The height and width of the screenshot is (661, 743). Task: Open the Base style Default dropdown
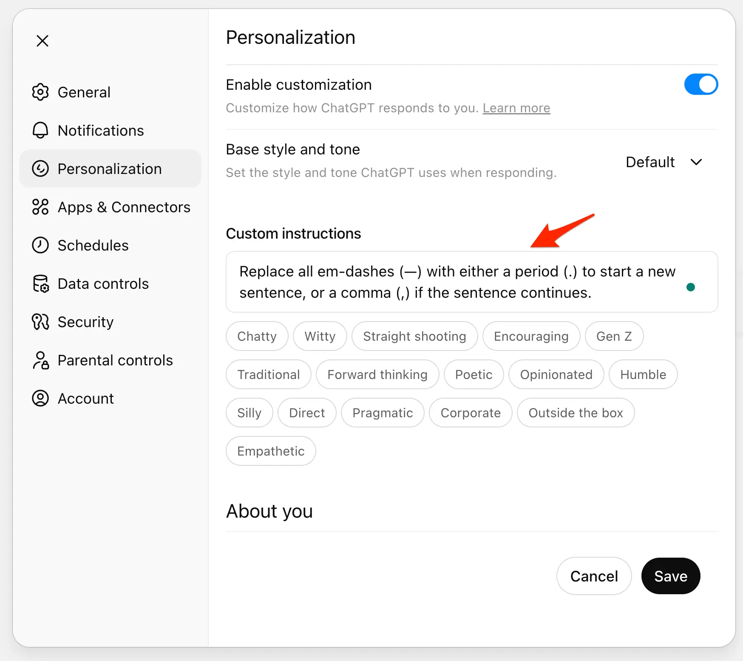pyautogui.click(x=650, y=162)
